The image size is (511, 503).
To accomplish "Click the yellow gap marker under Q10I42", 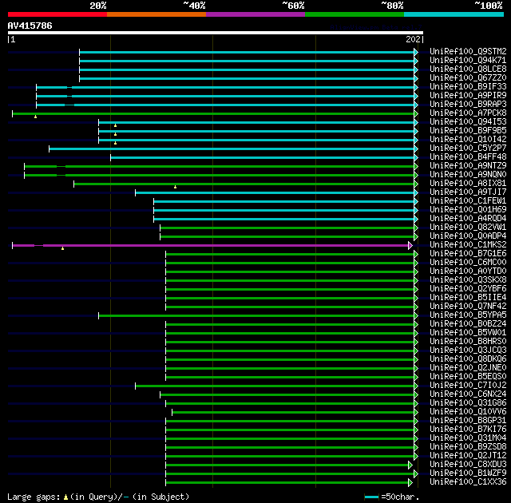I will coord(115,143).
